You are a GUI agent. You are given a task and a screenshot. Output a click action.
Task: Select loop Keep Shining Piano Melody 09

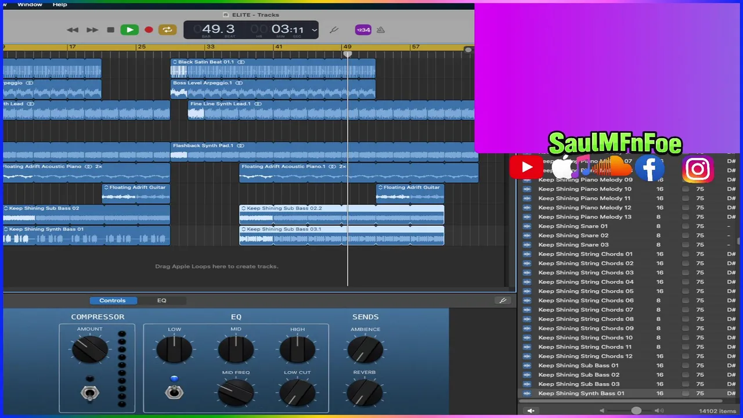585,179
